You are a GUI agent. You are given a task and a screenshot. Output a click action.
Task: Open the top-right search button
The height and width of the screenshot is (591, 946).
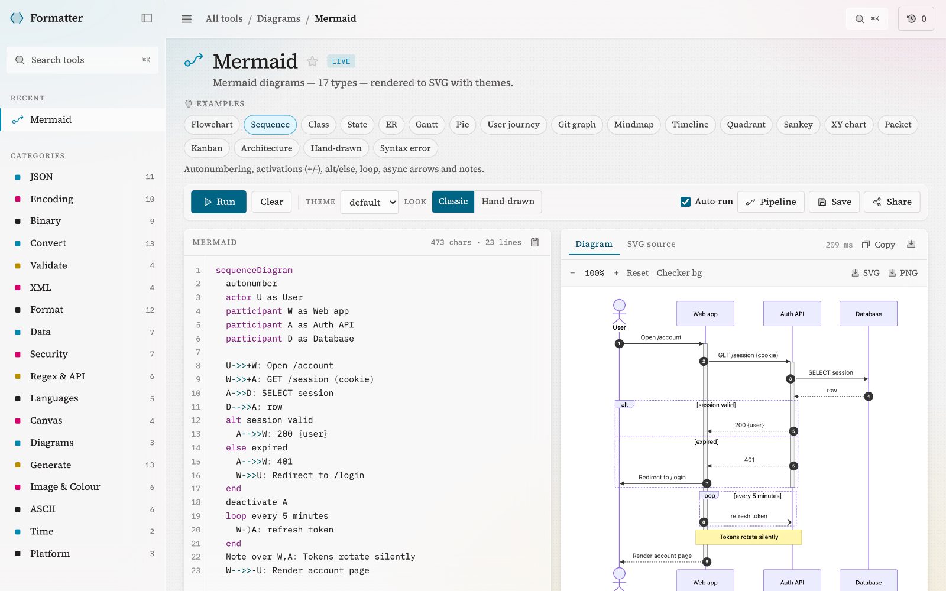(x=867, y=19)
